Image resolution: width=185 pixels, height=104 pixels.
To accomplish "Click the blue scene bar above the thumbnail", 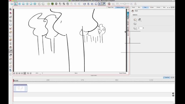I will 20,85.
